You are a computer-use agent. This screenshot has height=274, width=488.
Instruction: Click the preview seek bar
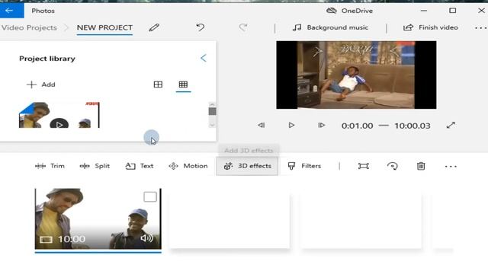(384, 126)
